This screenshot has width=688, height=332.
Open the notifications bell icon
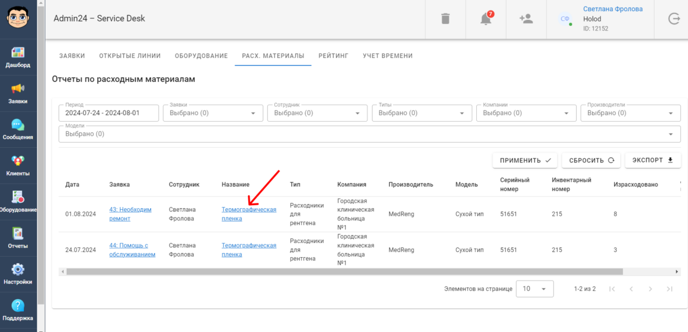486,19
